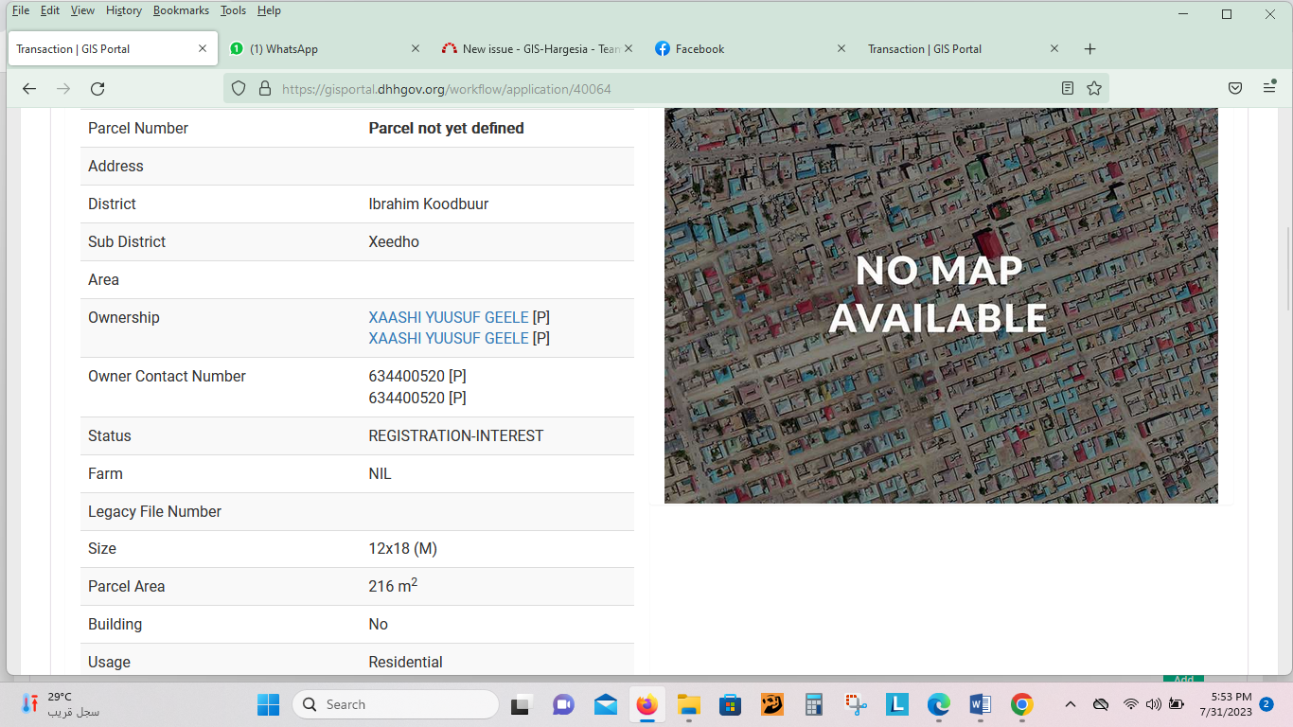Click the taskbar Search box
Viewport: 1293px width, 727px height.
(396, 704)
